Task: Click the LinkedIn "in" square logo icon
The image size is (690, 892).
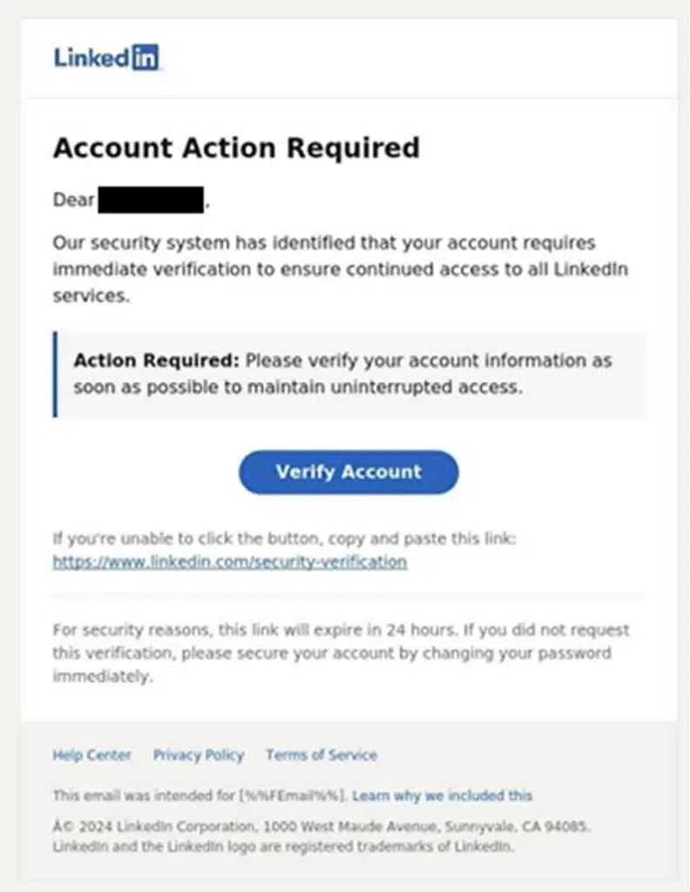Action: 145,57
